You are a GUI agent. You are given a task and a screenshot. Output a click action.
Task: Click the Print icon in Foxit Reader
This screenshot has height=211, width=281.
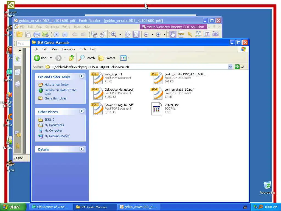[36, 34]
